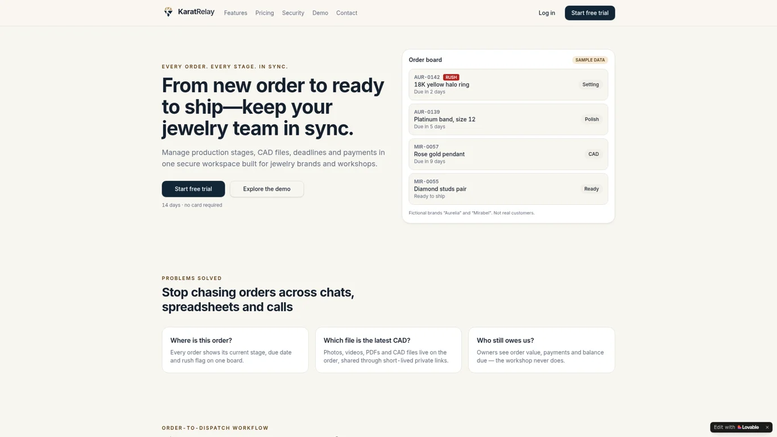
Task: Click the Log in link
Action: [x=547, y=13]
